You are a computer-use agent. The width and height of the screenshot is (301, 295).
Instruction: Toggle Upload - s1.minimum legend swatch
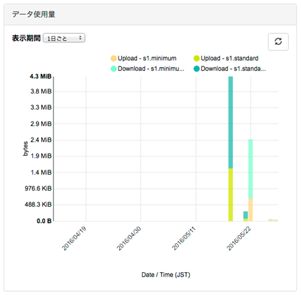coord(114,58)
